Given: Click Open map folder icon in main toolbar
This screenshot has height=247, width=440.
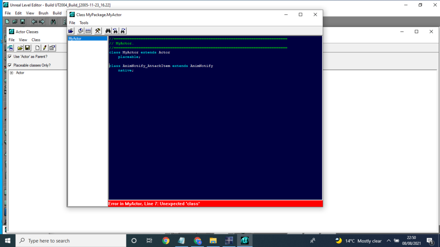Looking at the screenshot, I should pos(15,22).
